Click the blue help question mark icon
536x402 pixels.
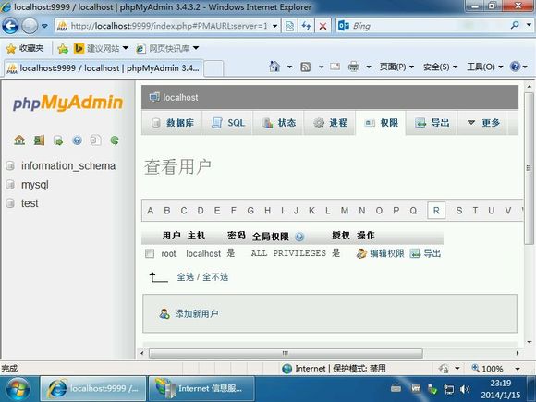515,67
